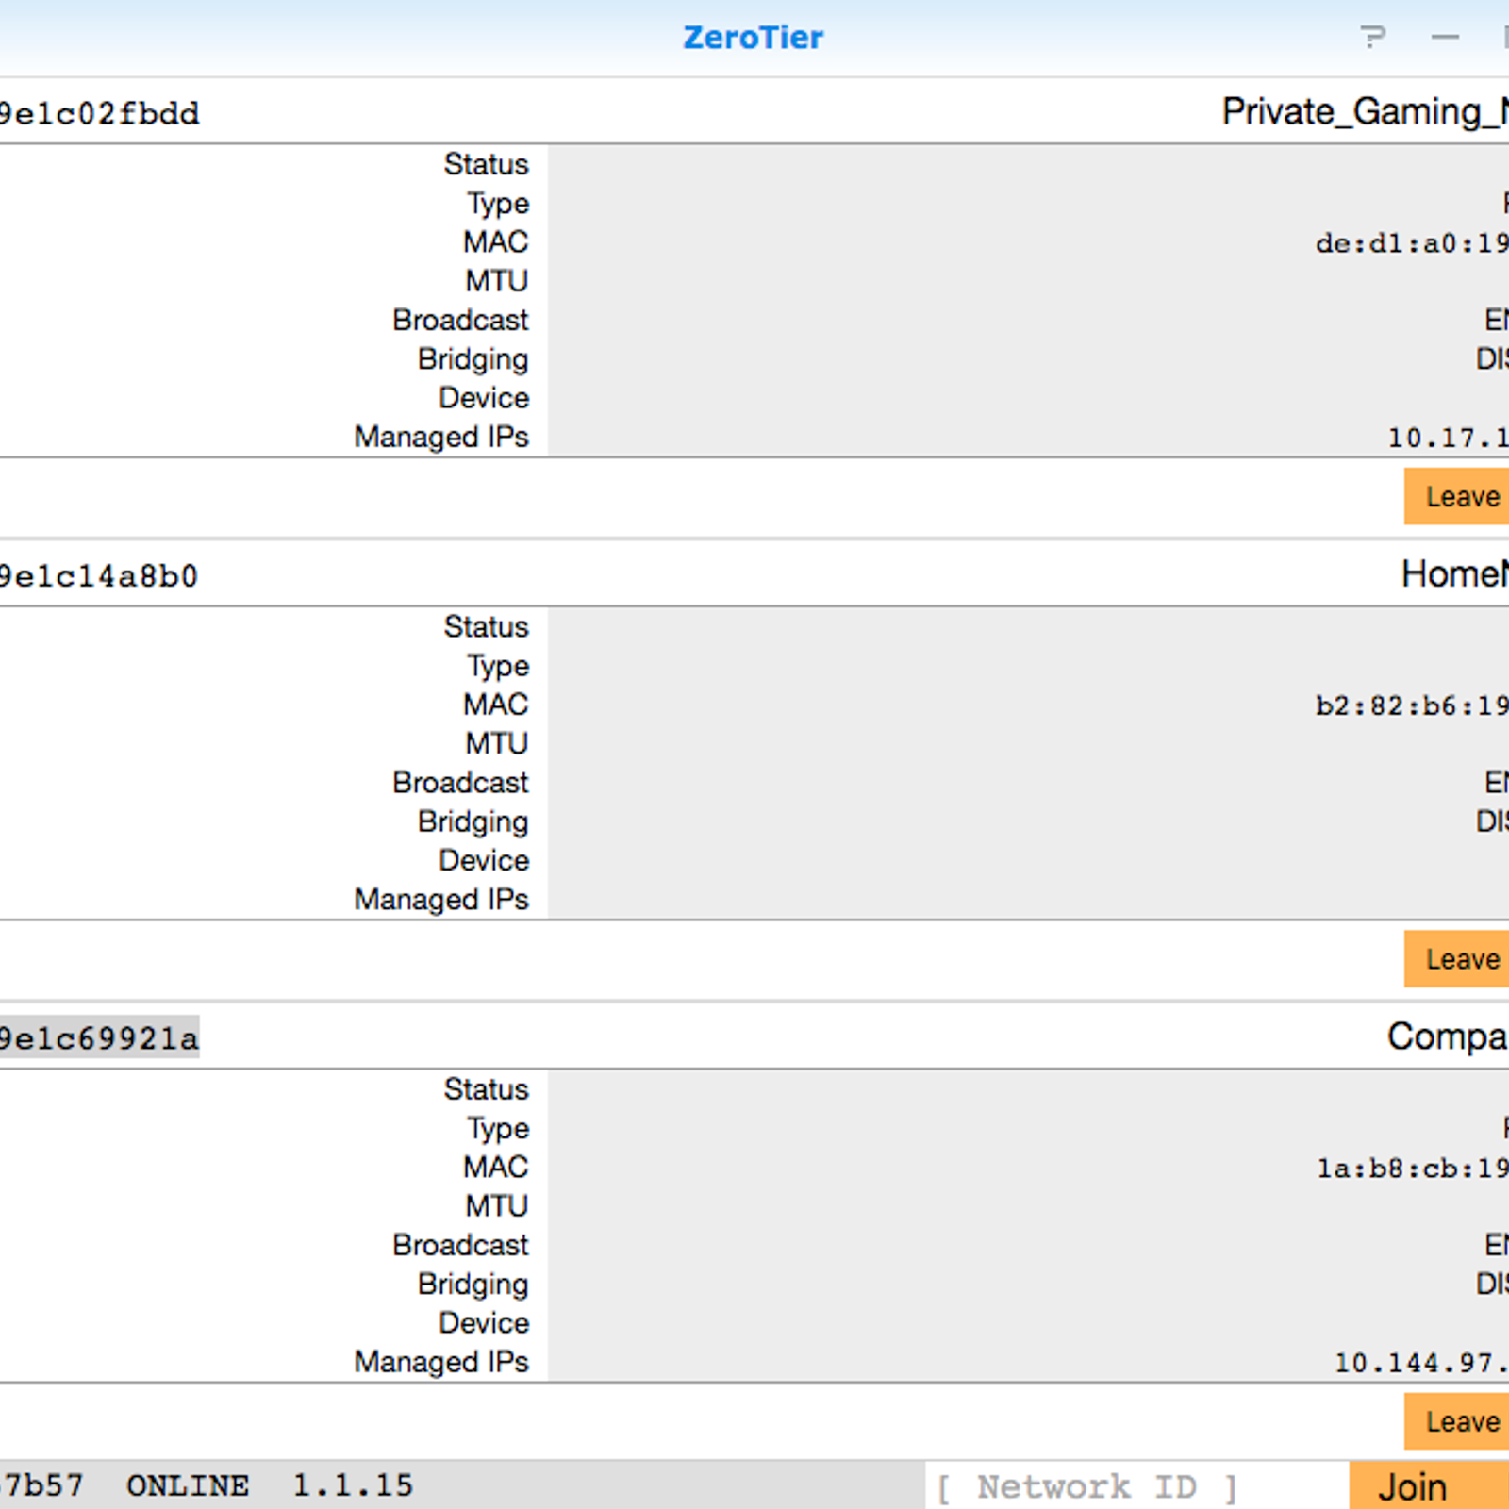Click Bridging label under 9e1c02fbdd
1509x1509 pixels.
(473, 359)
